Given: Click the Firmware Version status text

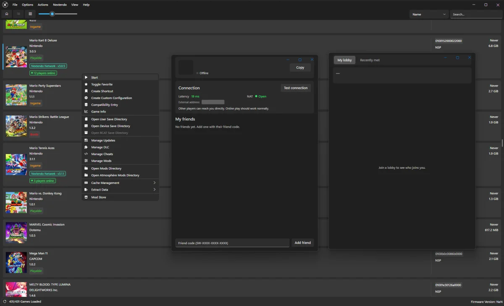Looking at the screenshot, I should coord(486,302).
